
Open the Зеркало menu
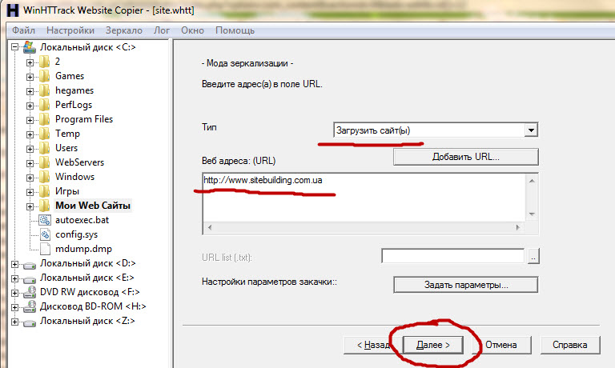pyautogui.click(x=123, y=30)
